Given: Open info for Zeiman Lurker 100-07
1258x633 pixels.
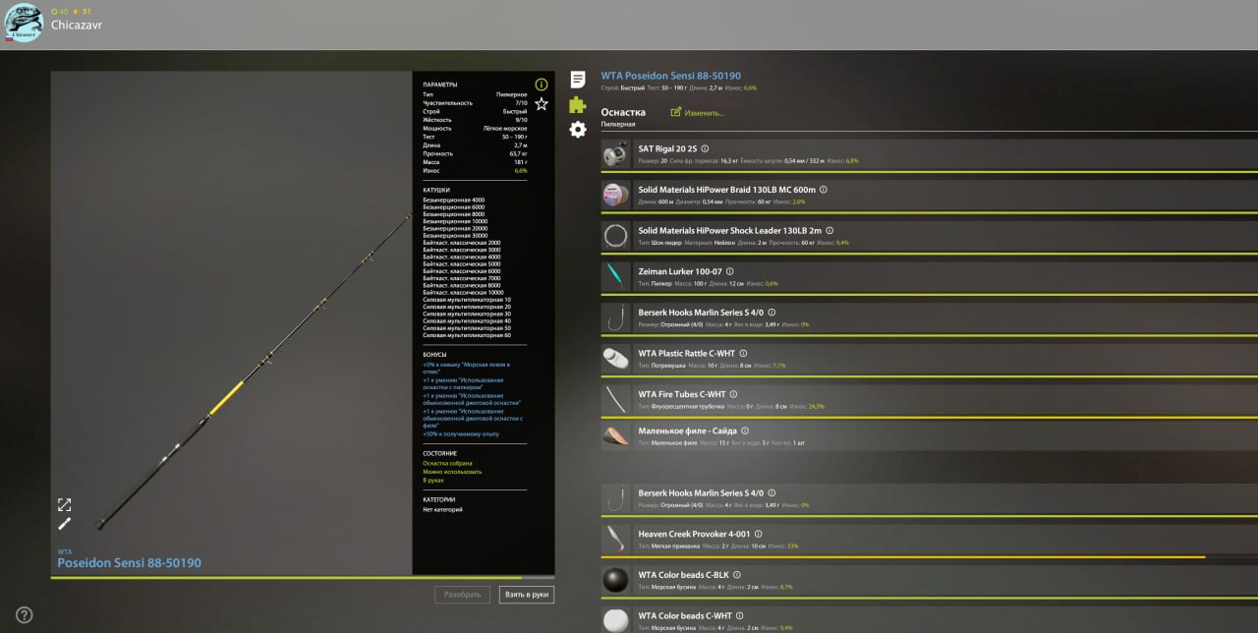Looking at the screenshot, I should coord(729,271).
